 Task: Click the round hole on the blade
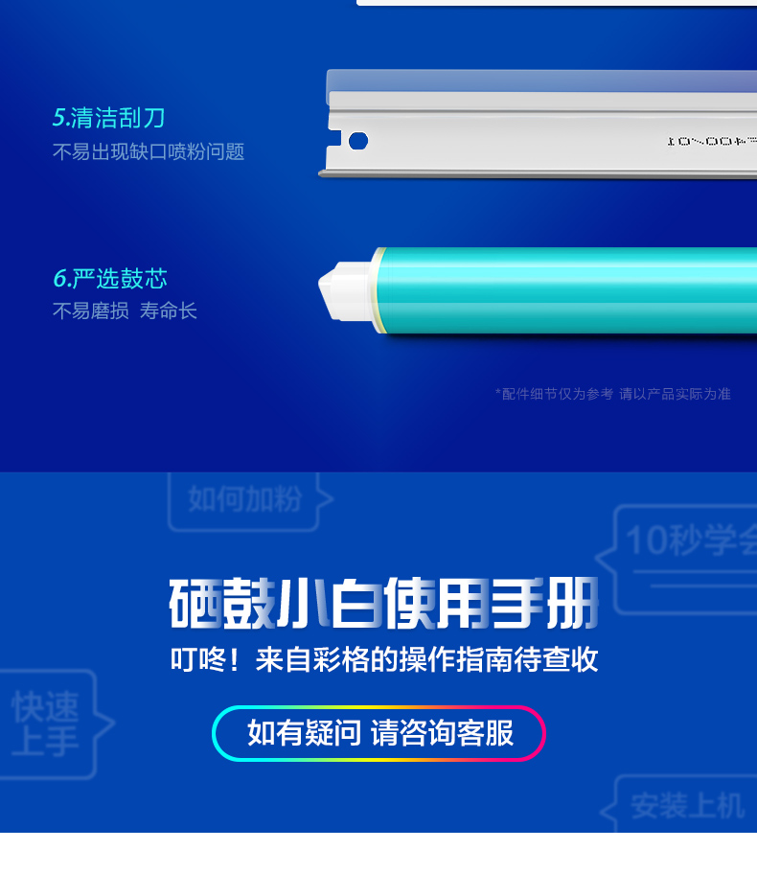358,141
